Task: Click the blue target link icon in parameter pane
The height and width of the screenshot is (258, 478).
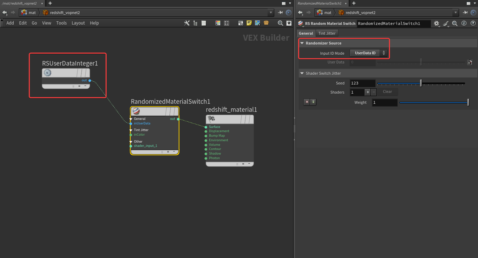Action: tap(473, 13)
